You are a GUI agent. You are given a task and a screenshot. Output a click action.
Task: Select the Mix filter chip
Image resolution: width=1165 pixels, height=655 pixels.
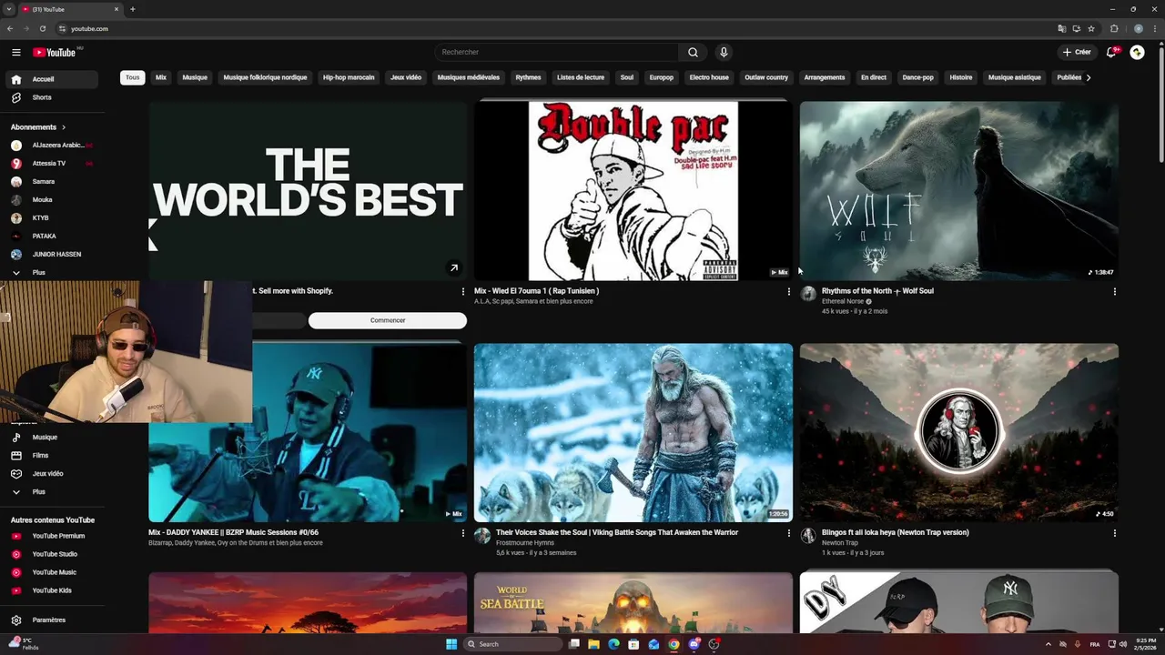pos(161,77)
